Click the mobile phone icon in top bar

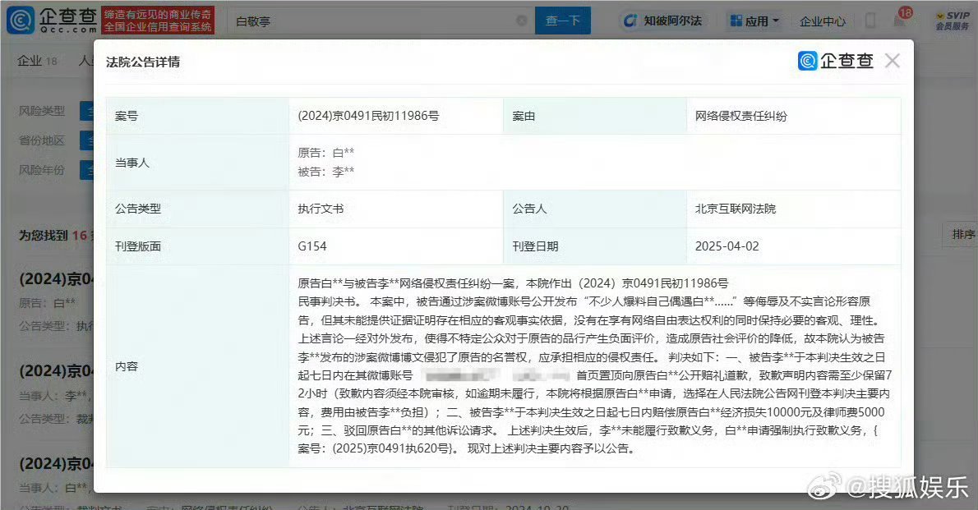click(x=870, y=21)
